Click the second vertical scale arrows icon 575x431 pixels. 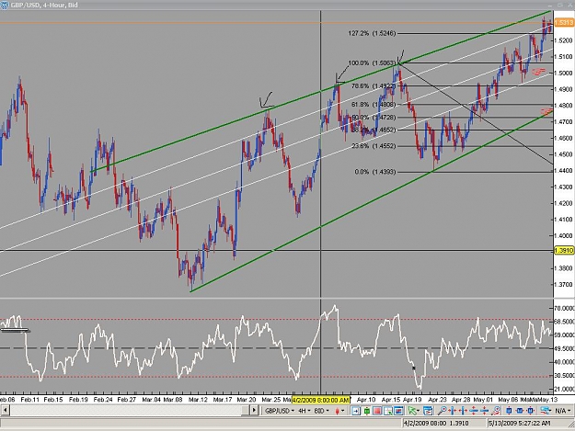coord(485,411)
